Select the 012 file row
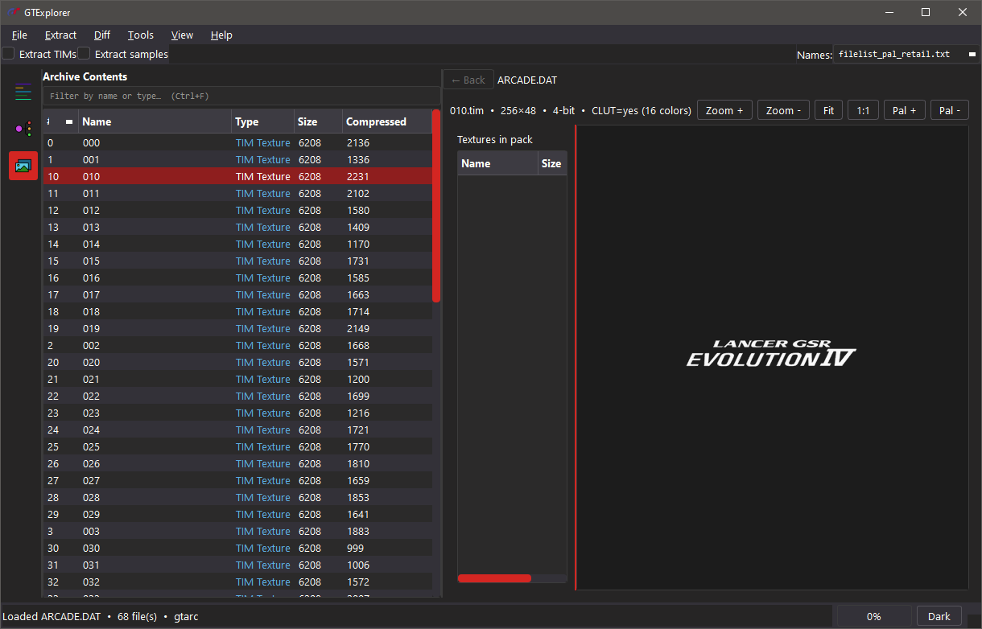 tap(237, 210)
